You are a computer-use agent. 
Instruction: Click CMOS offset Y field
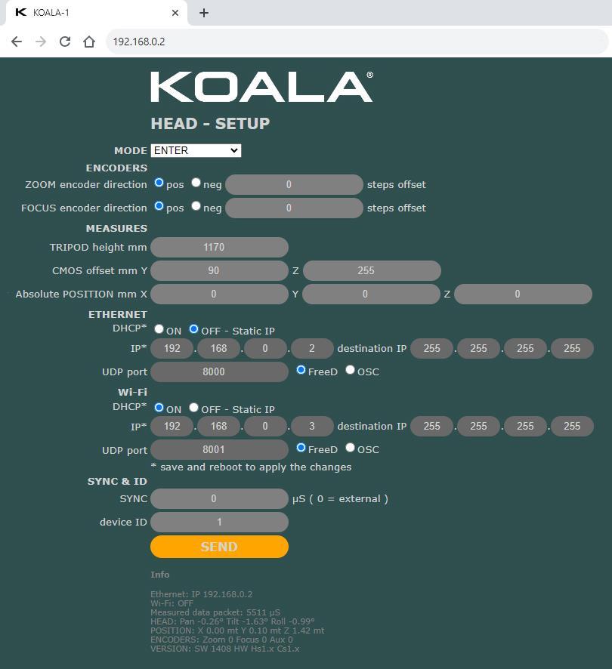coord(220,270)
